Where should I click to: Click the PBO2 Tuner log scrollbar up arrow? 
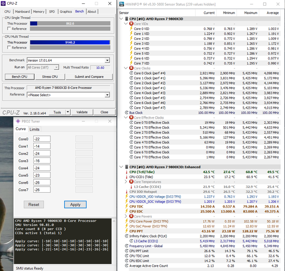114,221
